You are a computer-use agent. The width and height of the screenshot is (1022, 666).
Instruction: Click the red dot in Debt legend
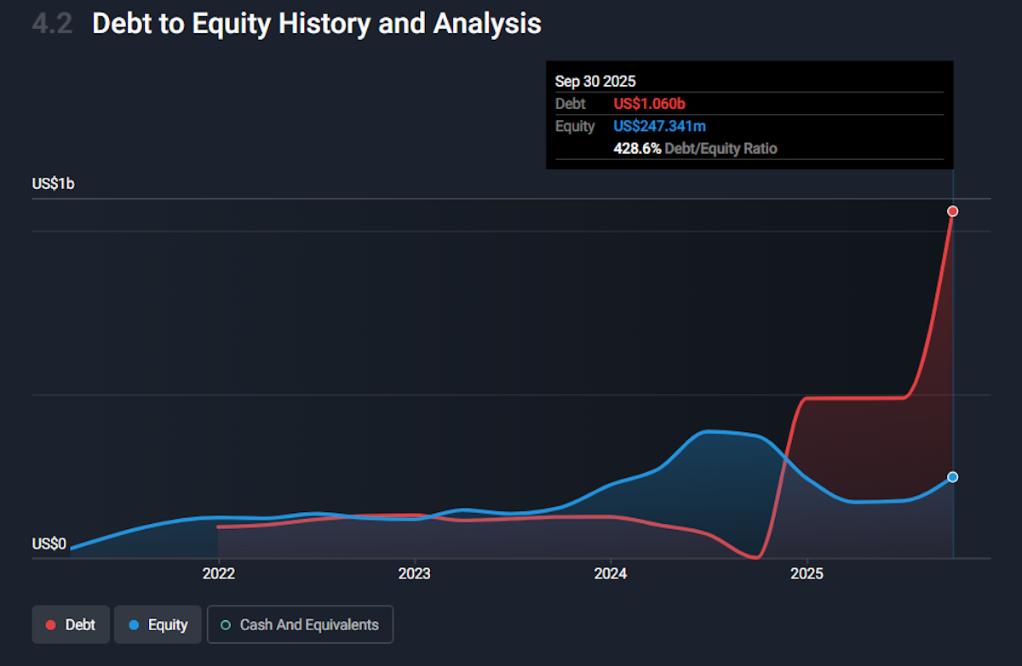pos(50,625)
